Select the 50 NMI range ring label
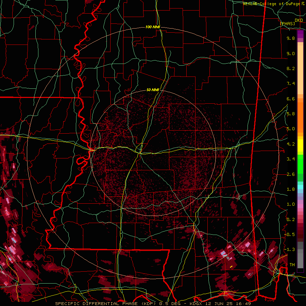The image size is (306, 306). point(153,90)
